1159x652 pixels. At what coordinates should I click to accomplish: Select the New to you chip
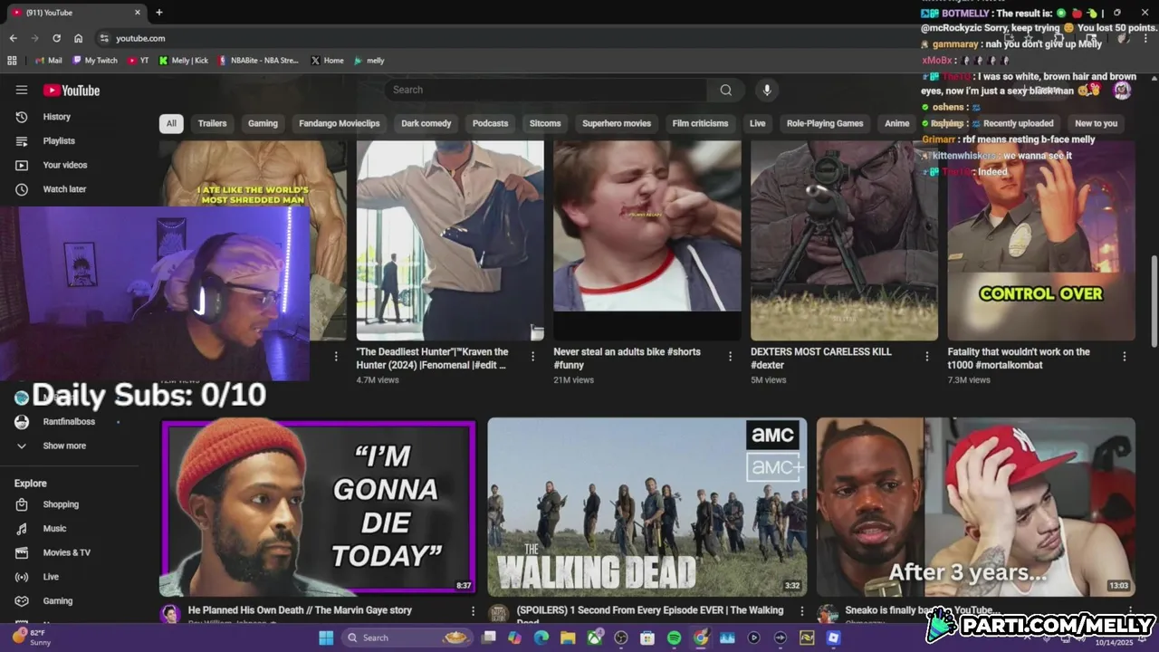tap(1096, 123)
